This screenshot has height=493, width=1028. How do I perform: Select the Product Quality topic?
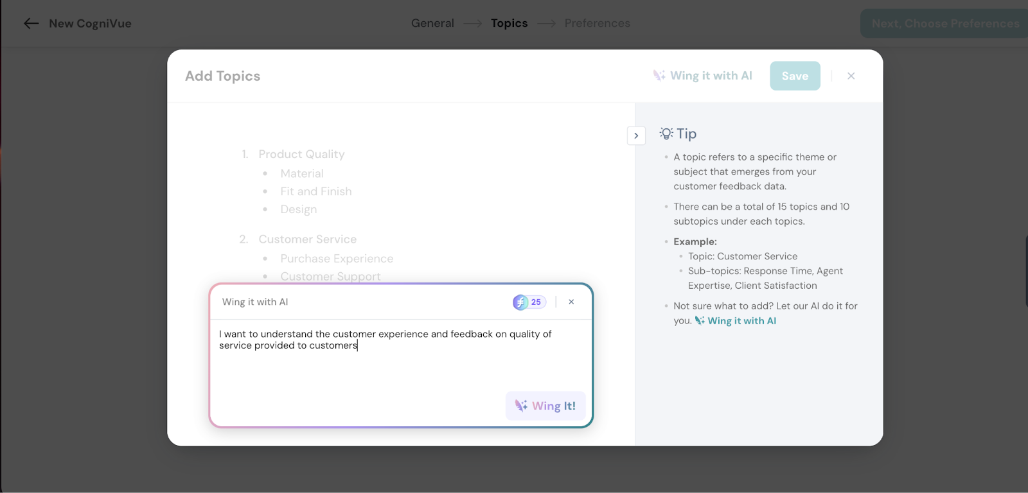click(301, 154)
